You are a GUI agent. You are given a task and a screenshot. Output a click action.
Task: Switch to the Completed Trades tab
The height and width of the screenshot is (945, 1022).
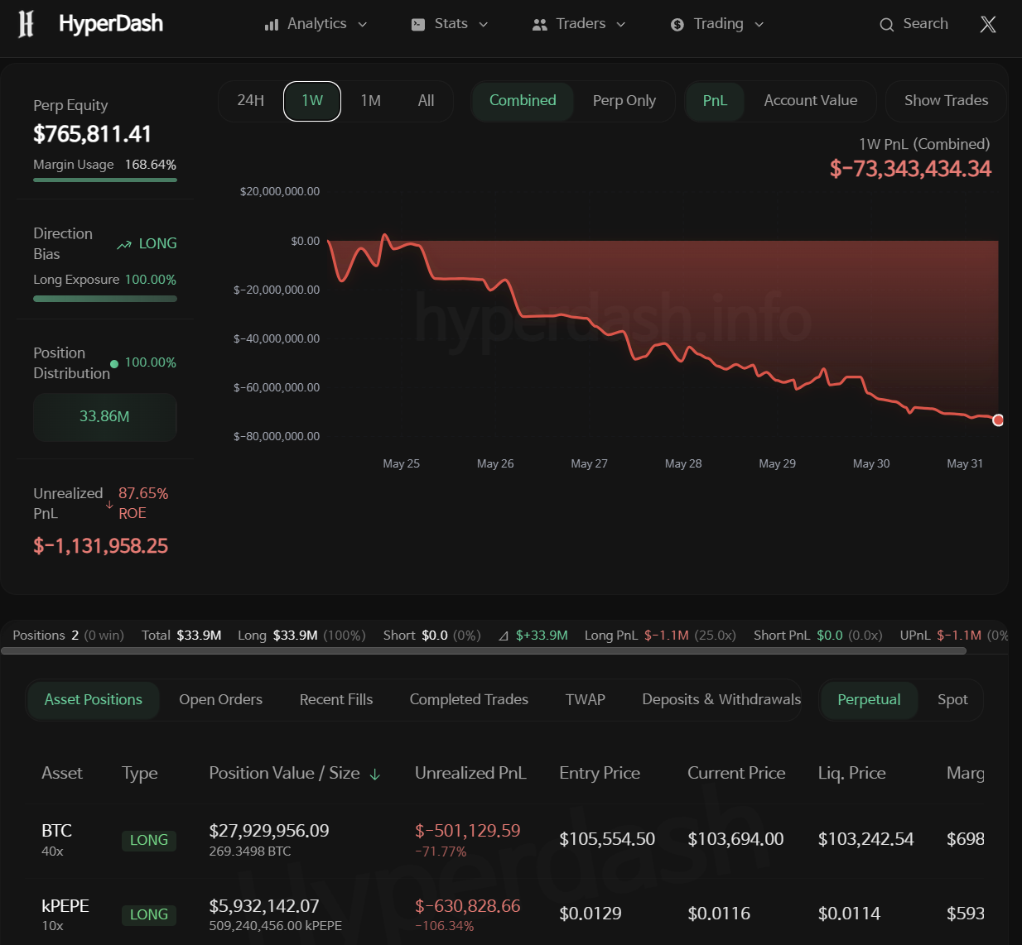pyautogui.click(x=469, y=699)
